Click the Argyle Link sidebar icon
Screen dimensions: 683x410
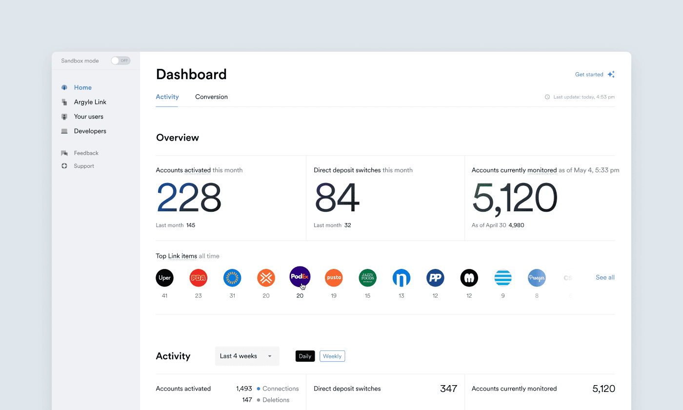pyautogui.click(x=64, y=102)
